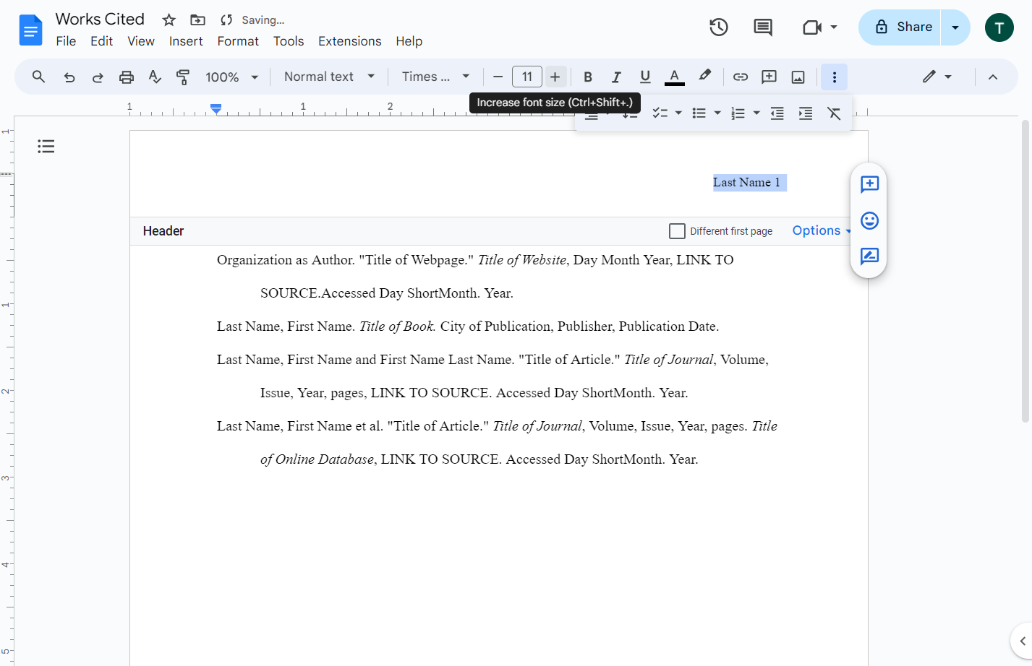Open the bulleted list options arrow
The height and width of the screenshot is (666, 1032).
pos(717,113)
